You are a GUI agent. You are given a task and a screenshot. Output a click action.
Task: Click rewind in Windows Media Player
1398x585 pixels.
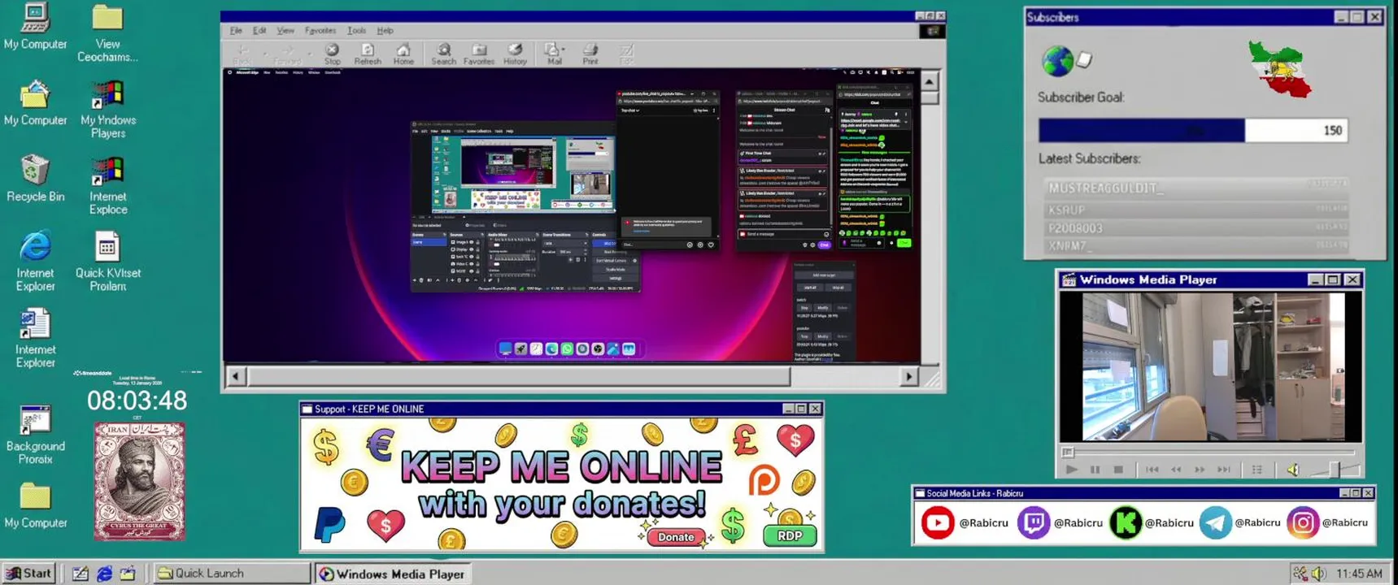(1176, 470)
